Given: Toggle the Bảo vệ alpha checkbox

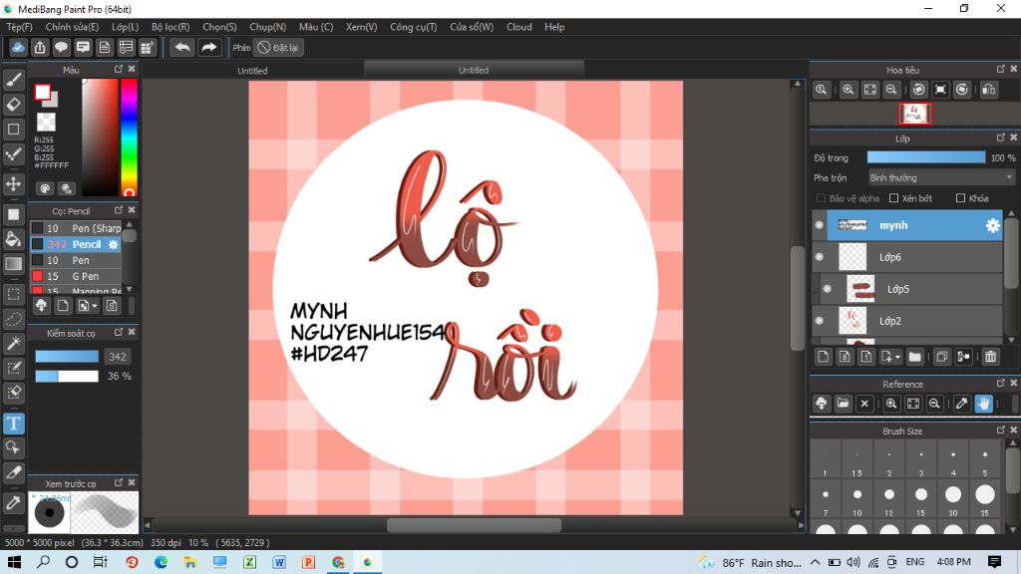Looking at the screenshot, I should 821,198.
